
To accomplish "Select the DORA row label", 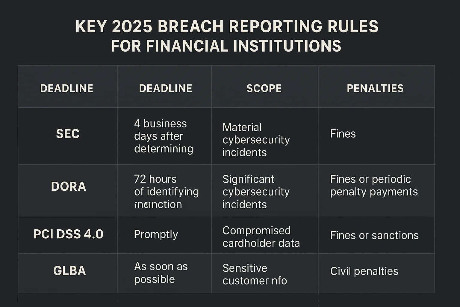I will click(69, 186).
